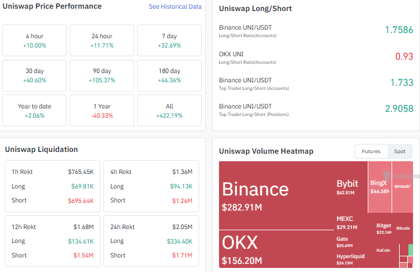The image size is (420, 272).
Task: Click the 4h Long value $94.13K
Action: [x=181, y=186]
